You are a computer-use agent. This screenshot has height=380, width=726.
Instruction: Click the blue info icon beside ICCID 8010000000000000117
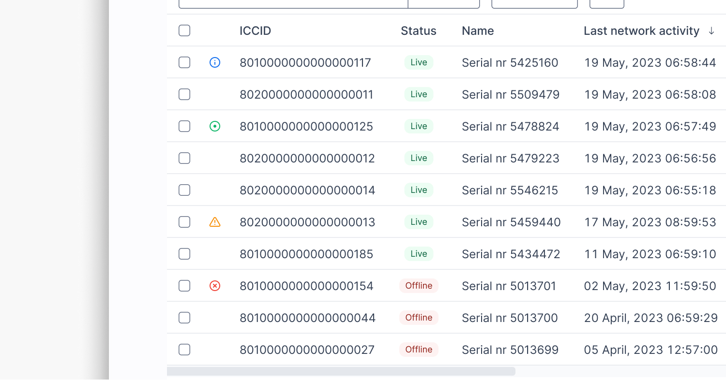(214, 62)
